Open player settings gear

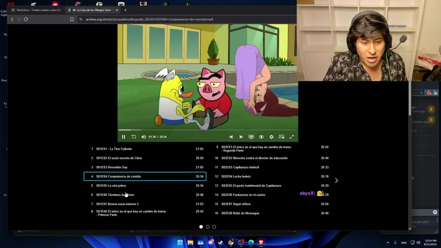pyautogui.click(x=271, y=137)
